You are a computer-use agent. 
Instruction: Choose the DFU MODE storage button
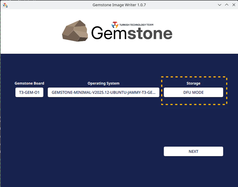[x=193, y=92]
